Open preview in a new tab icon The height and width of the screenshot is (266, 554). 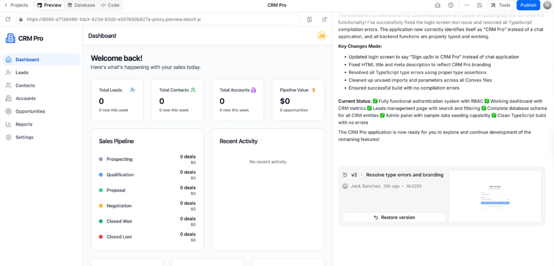point(324,19)
